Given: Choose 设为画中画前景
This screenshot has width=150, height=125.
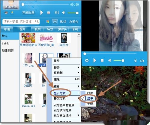Looking at the screenshot, I should click(66, 105).
